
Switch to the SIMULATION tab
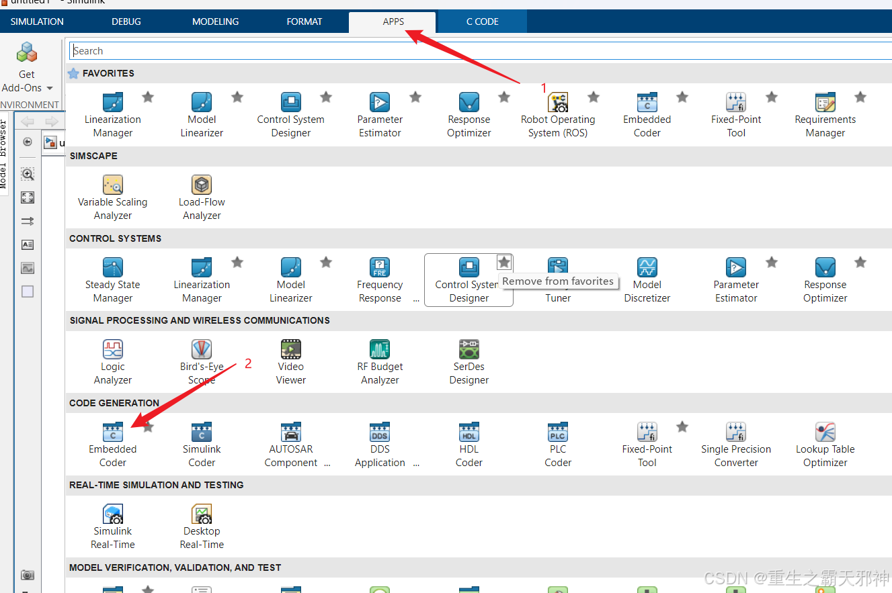tap(37, 21)
